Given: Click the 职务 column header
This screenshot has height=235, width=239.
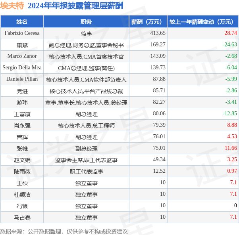Looking at the screenshot, I should point(86,22).
